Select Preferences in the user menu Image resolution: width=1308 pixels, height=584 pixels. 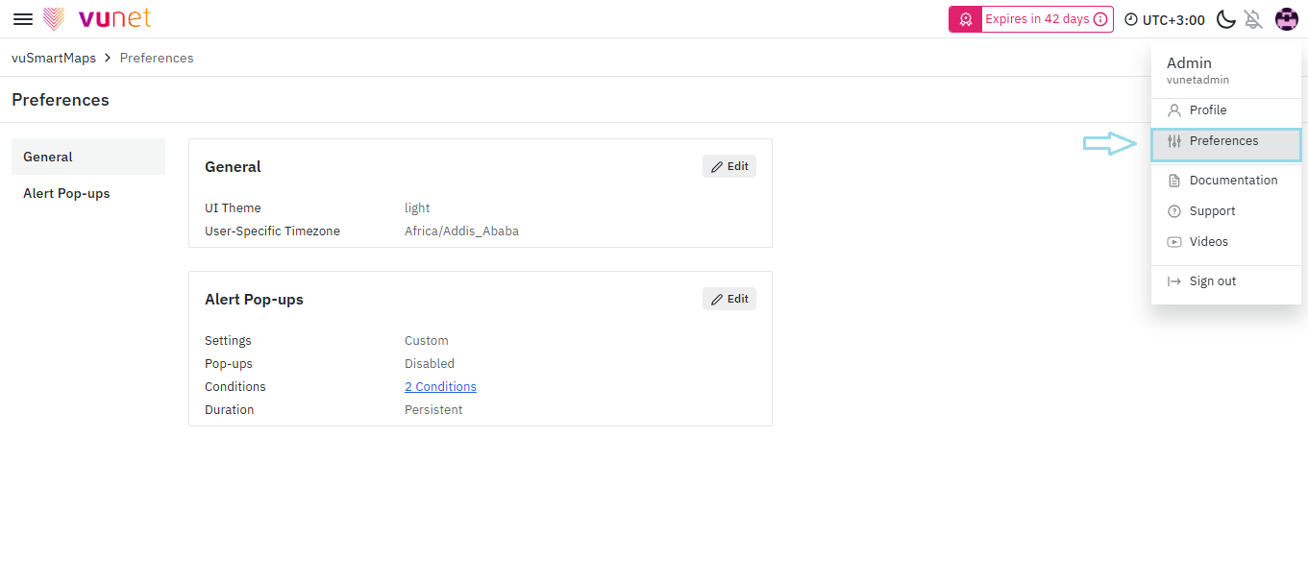coord(1223,141)
